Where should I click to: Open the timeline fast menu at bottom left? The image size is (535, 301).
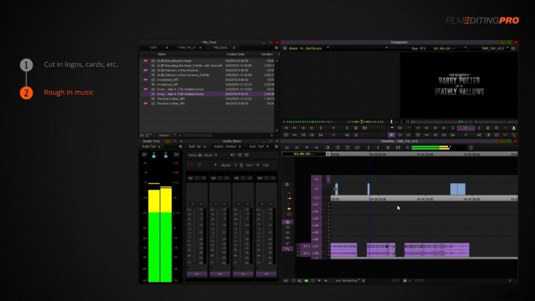pyautogui.click(x=286, y=281)
